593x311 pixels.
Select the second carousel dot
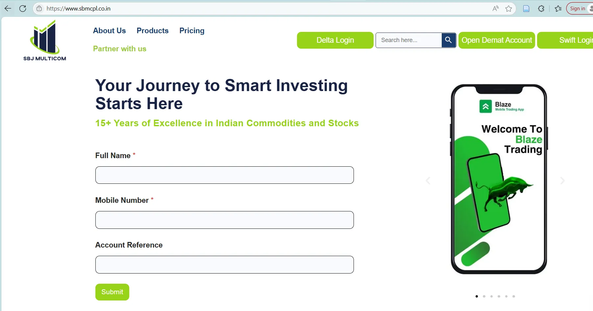click(x=484, y=297)
